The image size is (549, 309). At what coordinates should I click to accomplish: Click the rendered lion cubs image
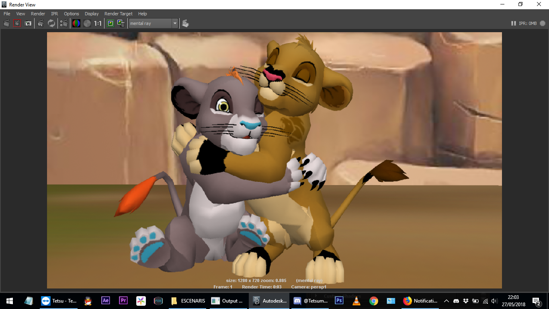pos(274,160)
